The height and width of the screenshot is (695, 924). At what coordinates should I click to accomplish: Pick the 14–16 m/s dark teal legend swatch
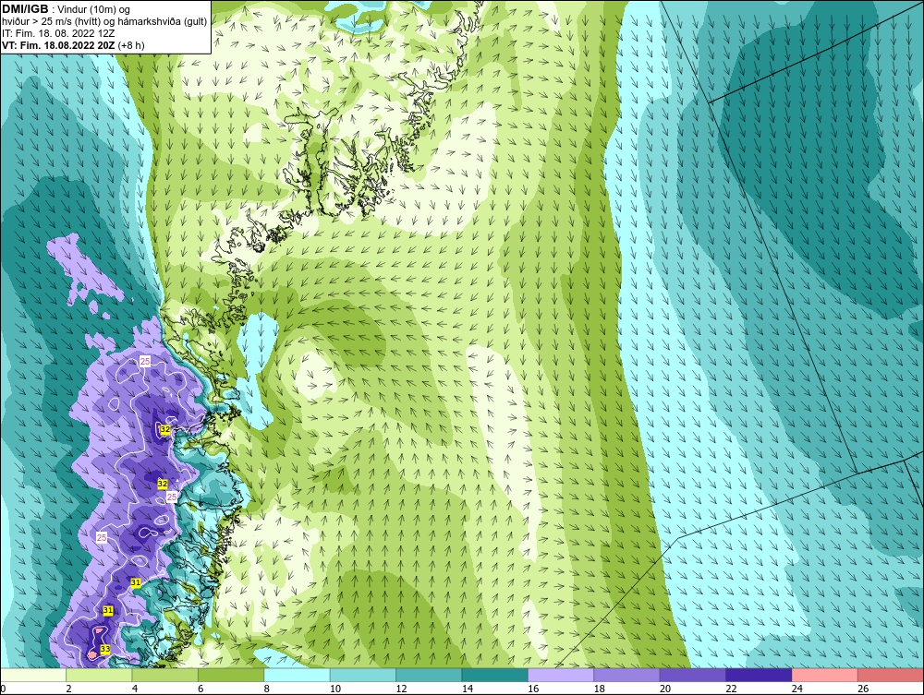[495, 675]
